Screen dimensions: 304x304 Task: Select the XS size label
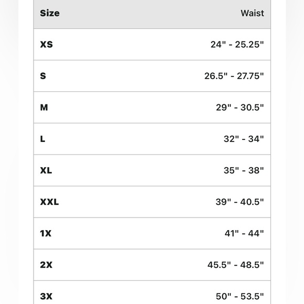click(46, 45)
